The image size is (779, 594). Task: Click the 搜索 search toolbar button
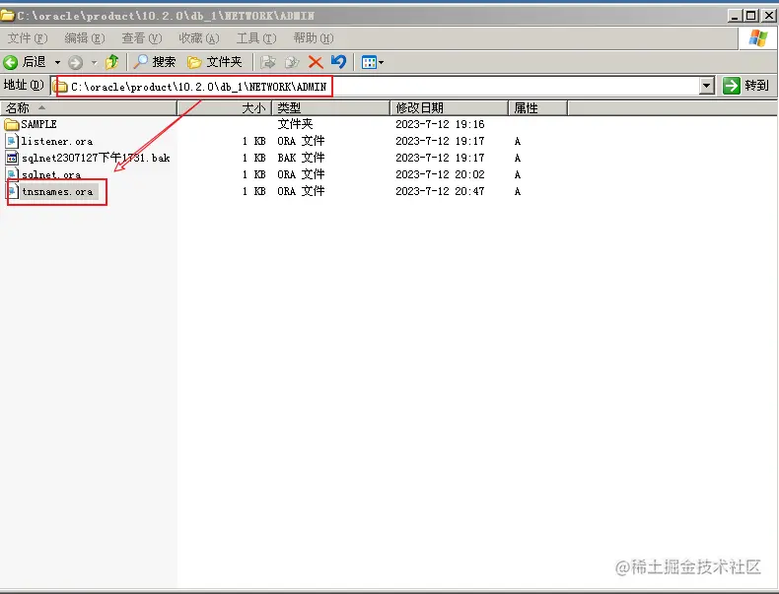pyautogui.click(x=155, y=62)
